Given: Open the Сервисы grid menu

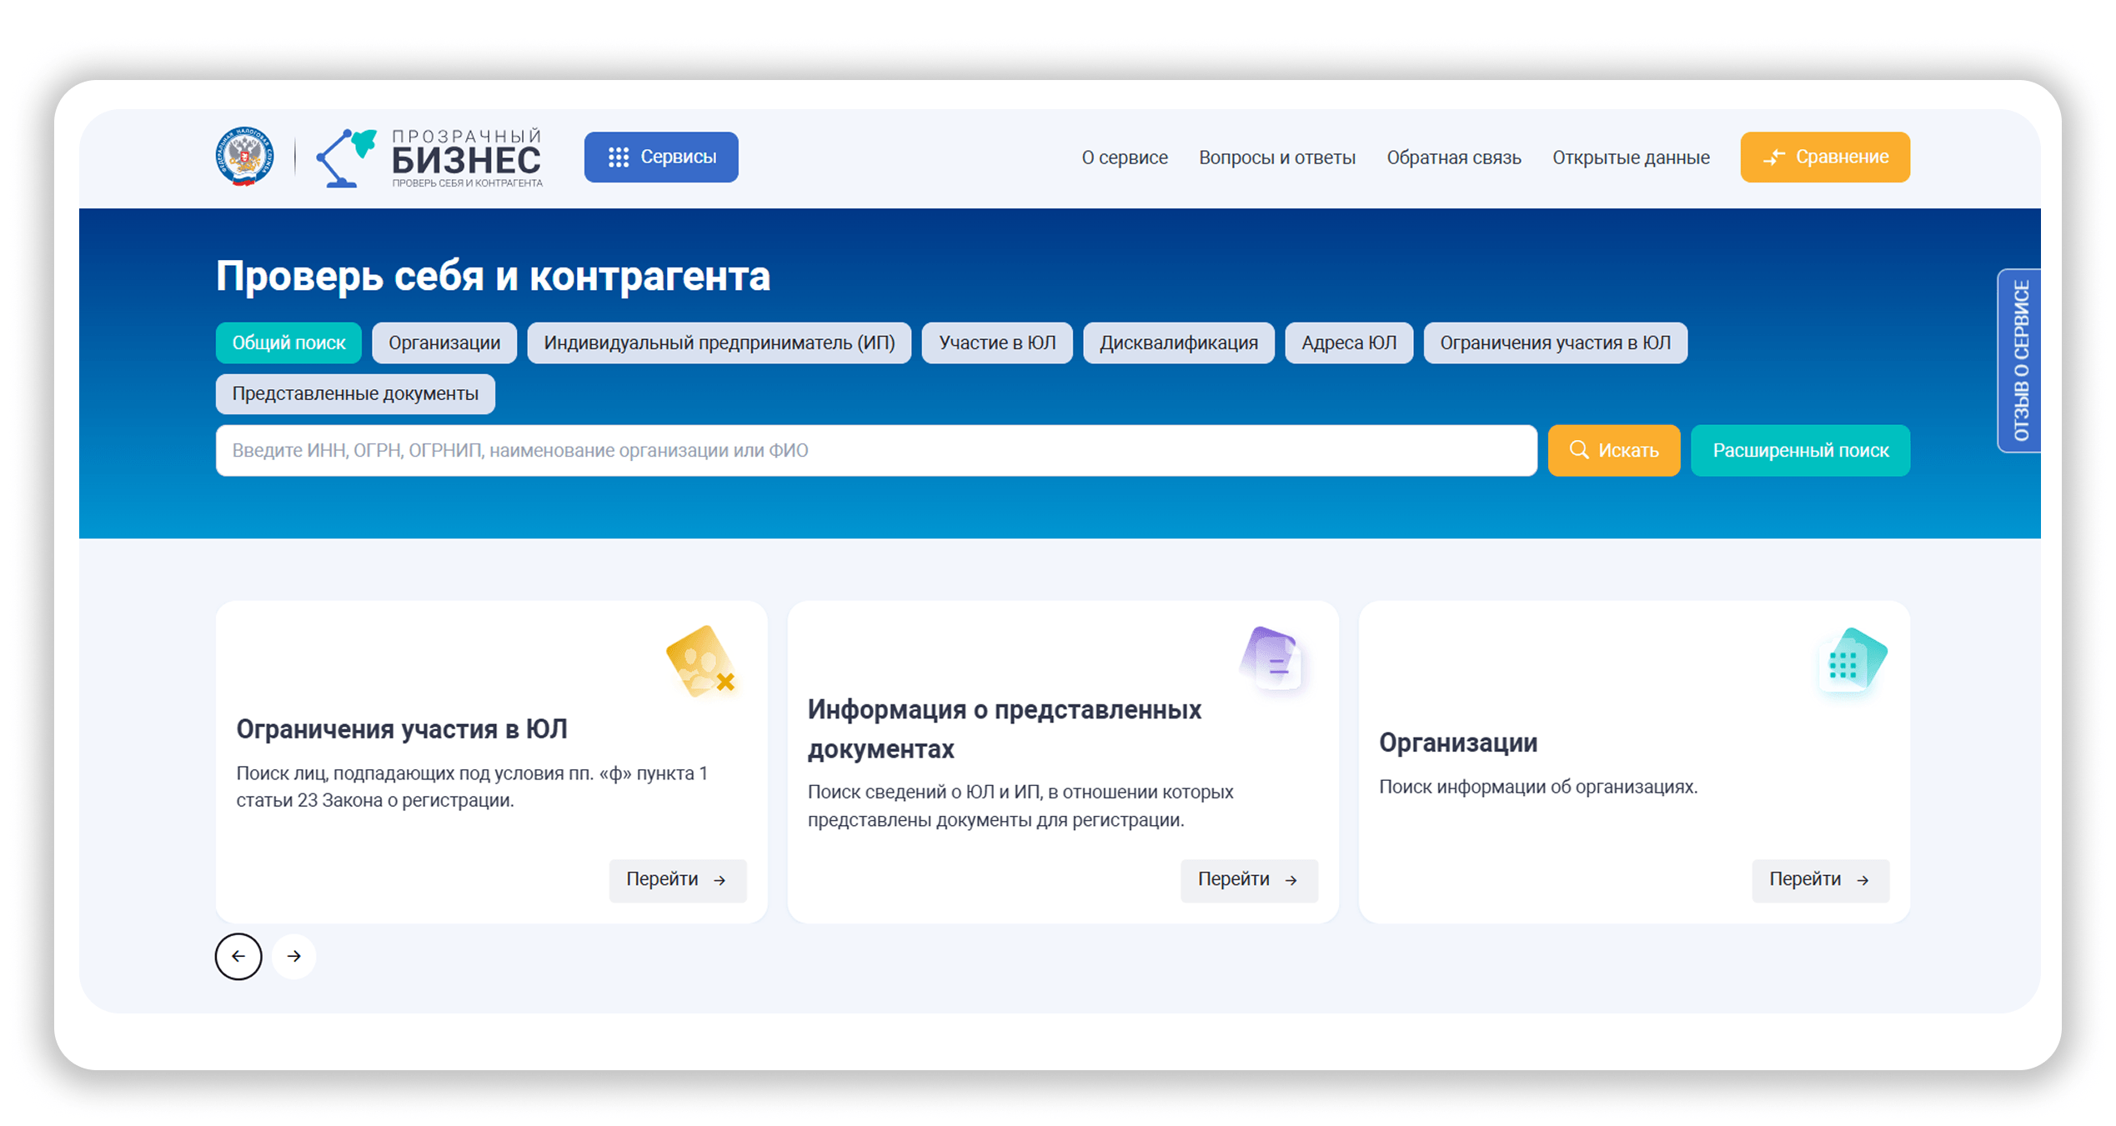Looking at the screenshot, I should tap(660, 157).
